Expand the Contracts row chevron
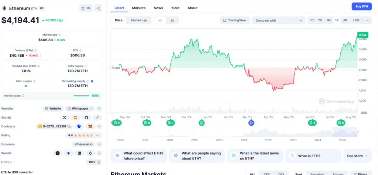 pos(99,126)
